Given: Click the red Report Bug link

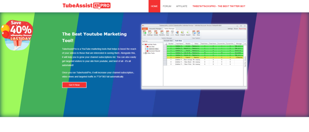Looking at the screenshot, I should [x=242, y=29].
